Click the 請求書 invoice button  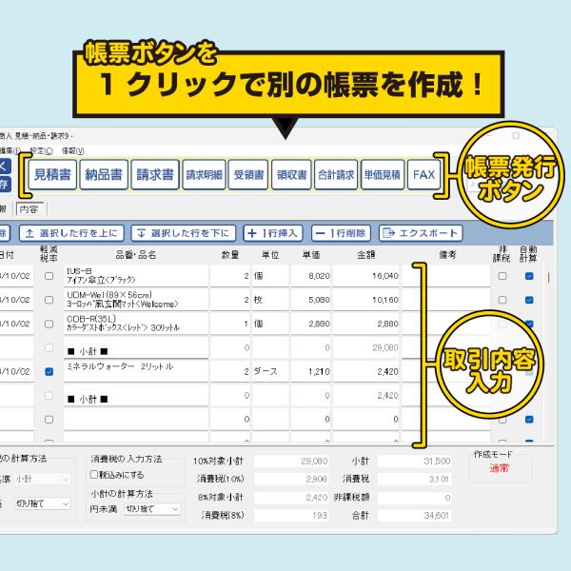click(154, 175)
